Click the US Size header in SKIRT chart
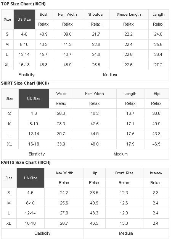172x242 pixels. point(34,98)
